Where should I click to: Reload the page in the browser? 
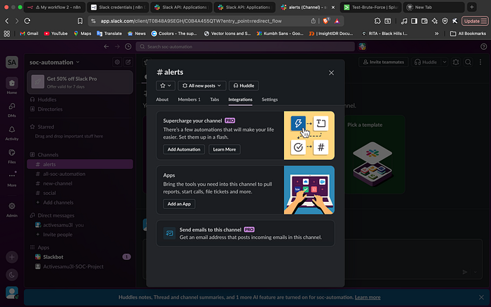[x=27, y=21]
